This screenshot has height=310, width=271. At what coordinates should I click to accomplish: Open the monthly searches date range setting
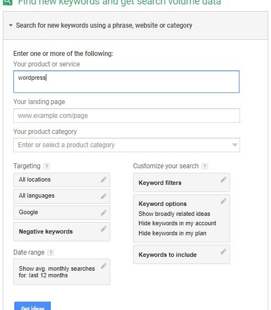tap(62, 272)
